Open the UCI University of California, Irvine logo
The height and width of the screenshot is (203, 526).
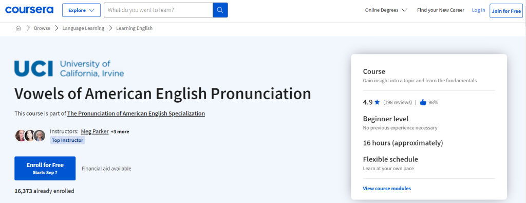point(69,68)
